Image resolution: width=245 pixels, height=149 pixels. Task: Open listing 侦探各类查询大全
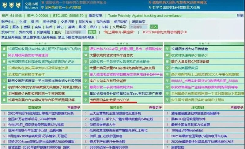click(x=103, y=125)
